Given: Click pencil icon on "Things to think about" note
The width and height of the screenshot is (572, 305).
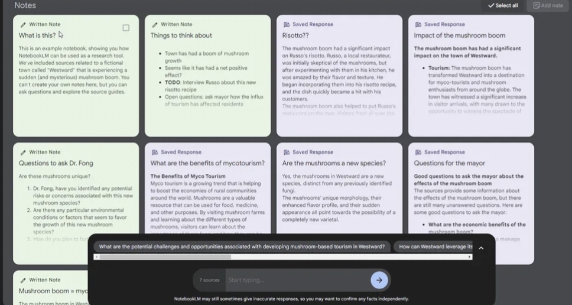Looking at the screenshot, I should coord(155,25).
